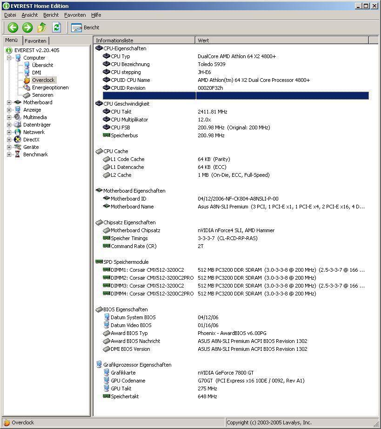Select the Netzwerk tree icon
Image resolution: width=381 pixels, height=429 pixels.
click(18, 132)
